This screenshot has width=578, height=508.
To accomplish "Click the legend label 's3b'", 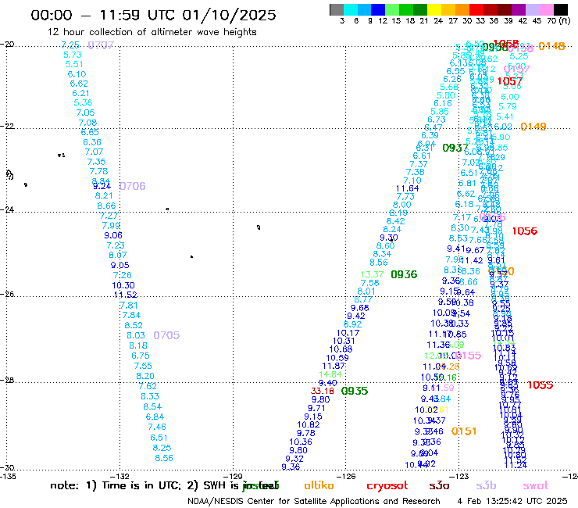I will pos(486,485).
